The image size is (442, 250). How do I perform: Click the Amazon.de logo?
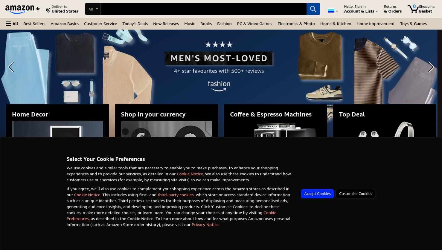click(x=23, y=9)
